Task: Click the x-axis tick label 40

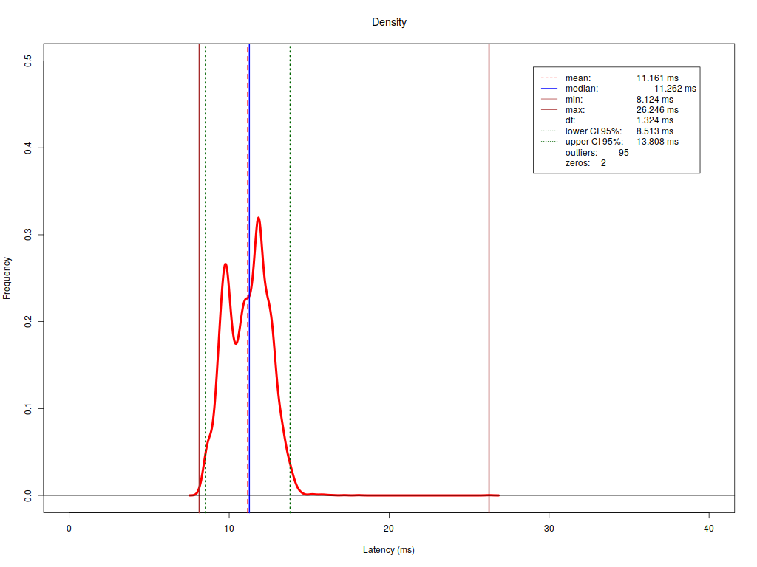Action: click(709, 529)
